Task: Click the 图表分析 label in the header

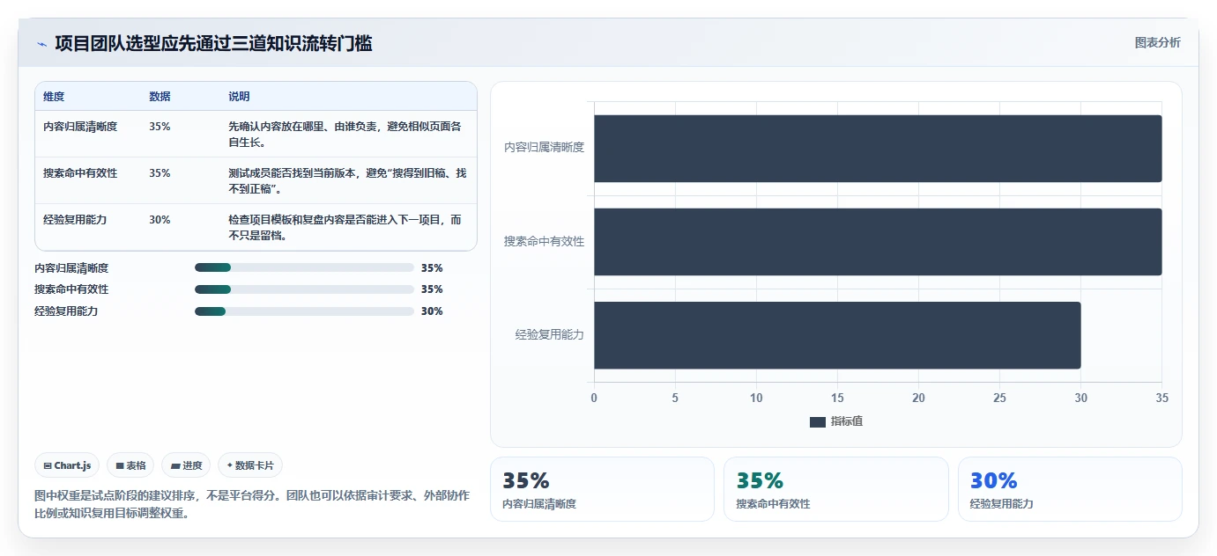Action: point(1157,43)
